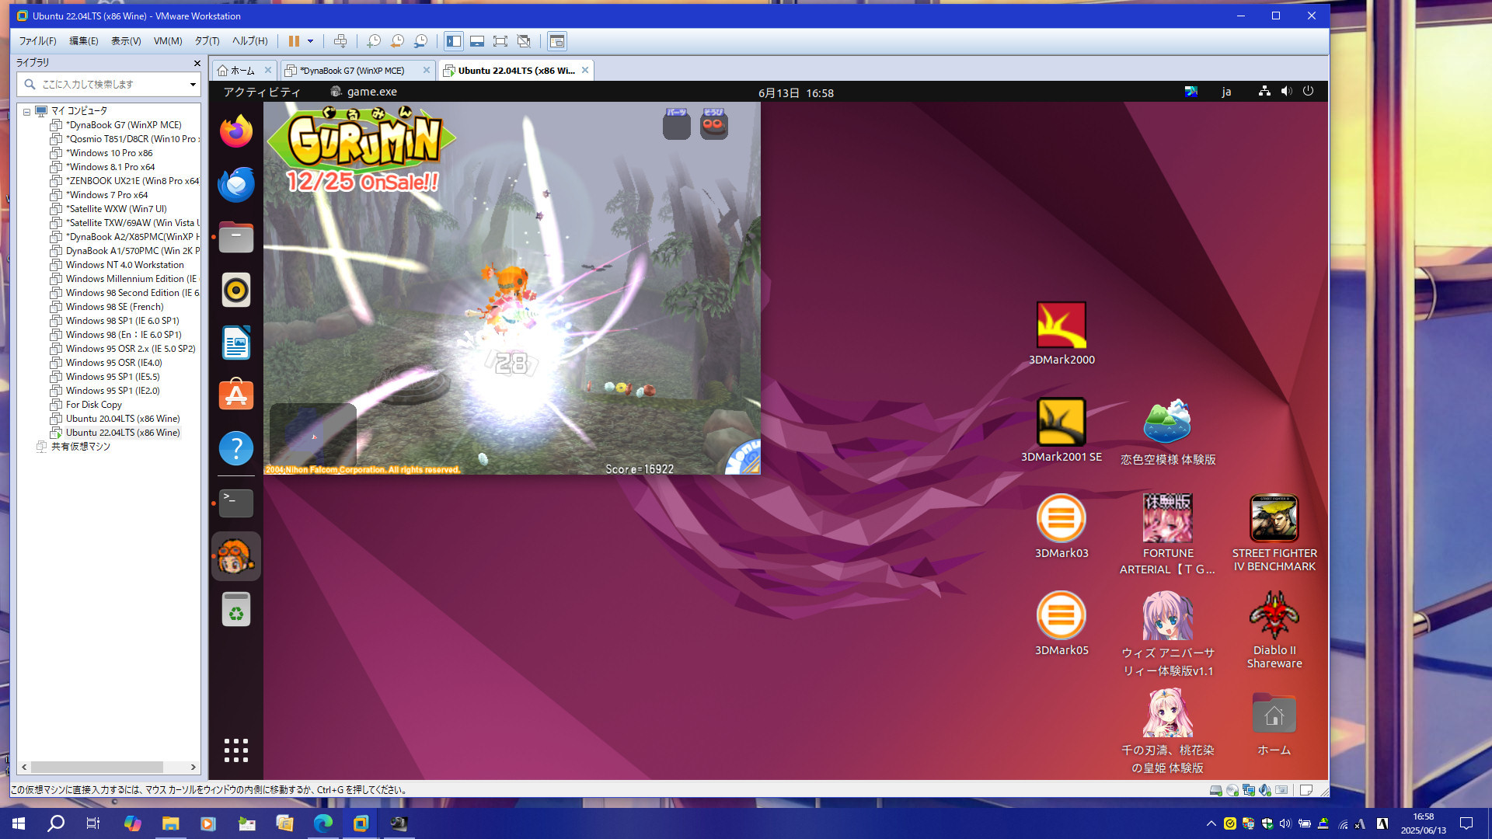Open the 編集(E) menu

84,41
